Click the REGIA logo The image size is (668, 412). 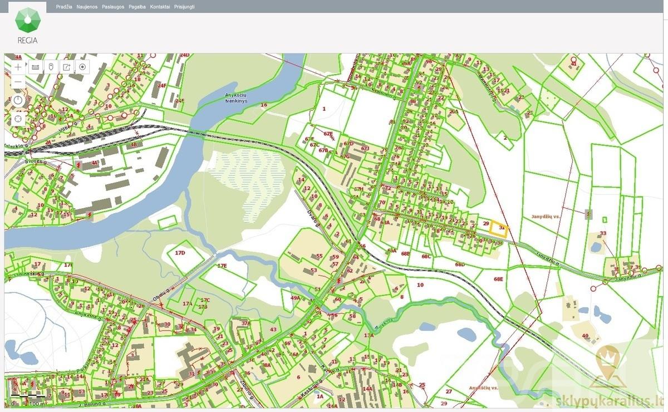pos(28,25)
